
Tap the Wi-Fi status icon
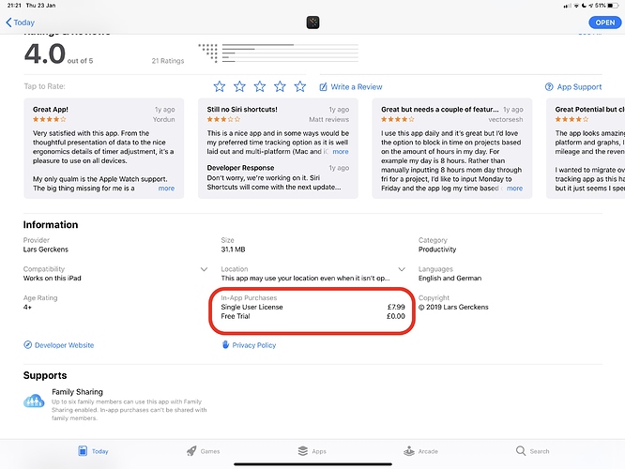[576, 6]
